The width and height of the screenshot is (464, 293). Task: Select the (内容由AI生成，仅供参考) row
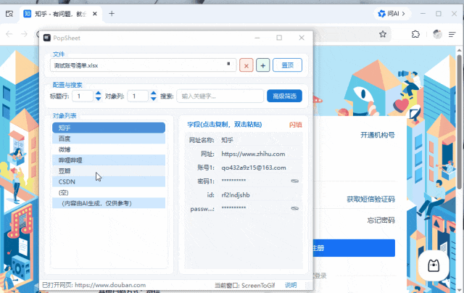coord(109,203)
